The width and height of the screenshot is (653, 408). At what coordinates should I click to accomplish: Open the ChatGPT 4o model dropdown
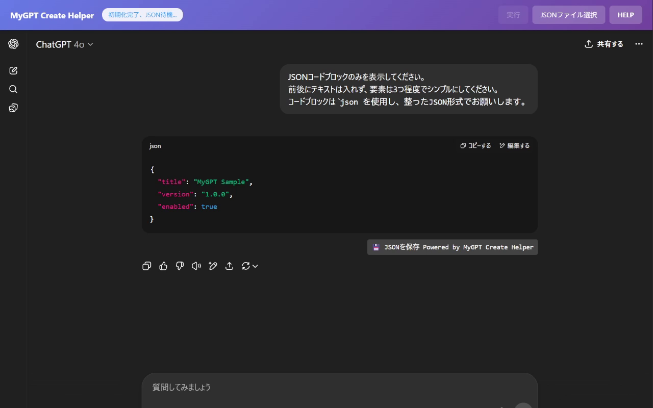coord(65,44)
